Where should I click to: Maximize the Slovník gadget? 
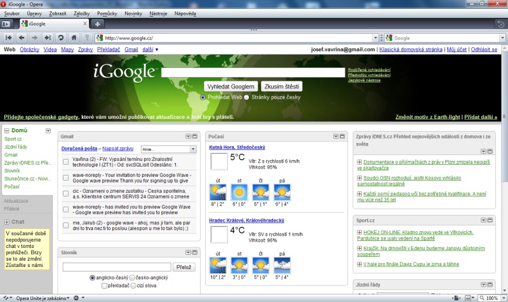pyautogui.click(x=195, y=252)
